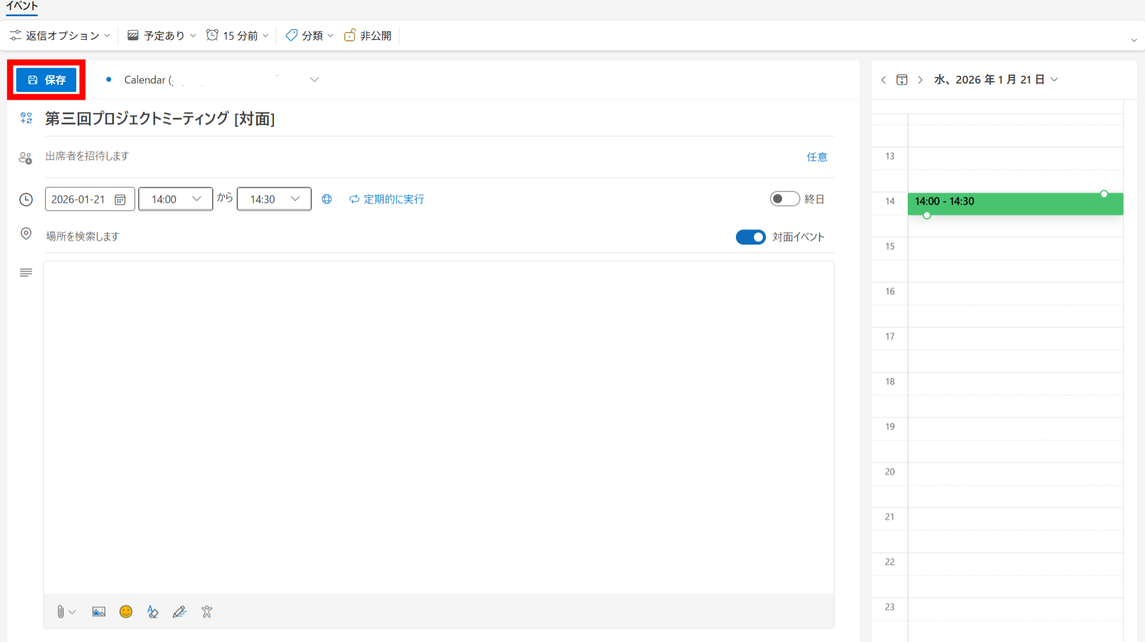This screenshot has width=1145, height=642.
Task: Open the emoji picker smiley icon
Action: tap(126, 611)
